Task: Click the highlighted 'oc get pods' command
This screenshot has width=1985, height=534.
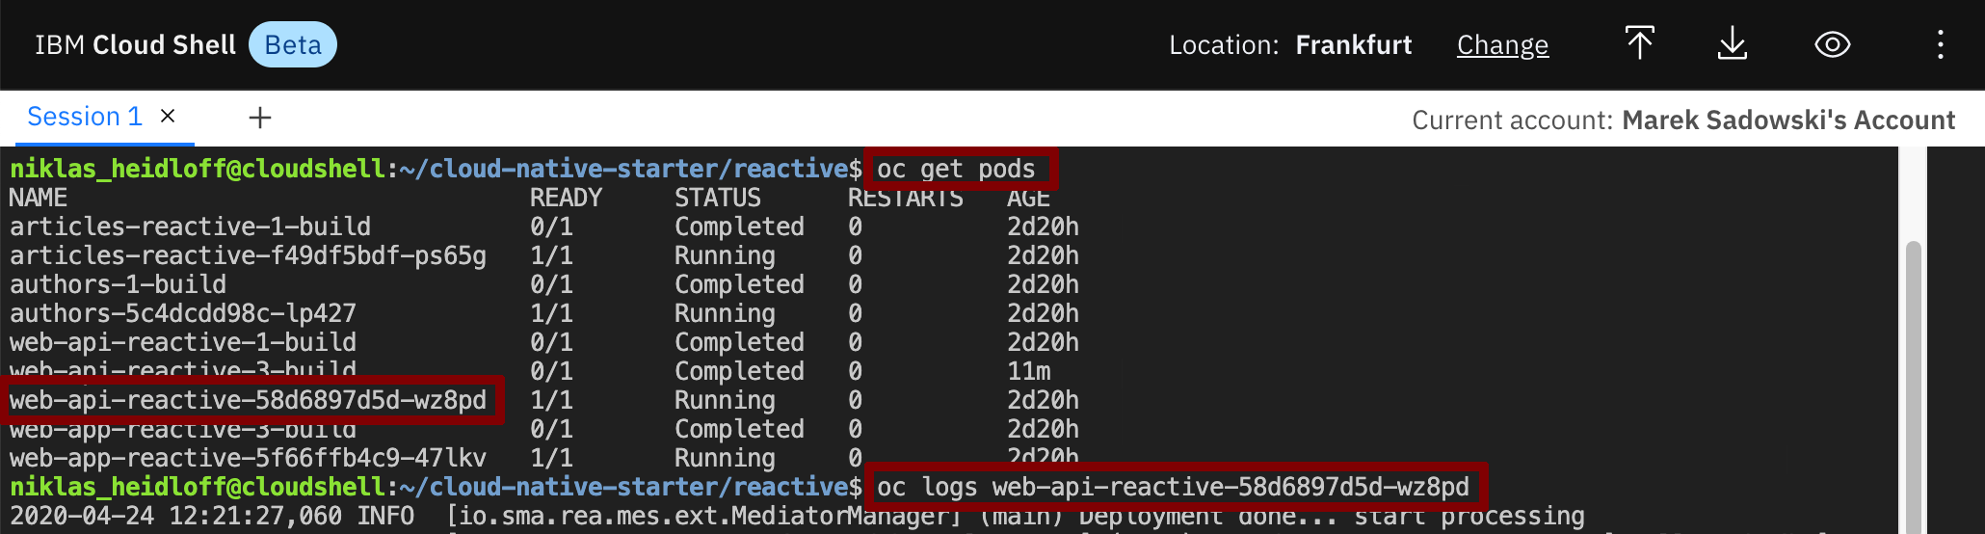Action: 956,169
